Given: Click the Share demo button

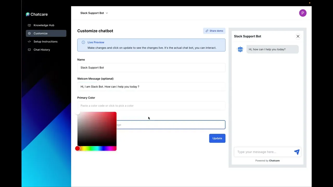Looking at the screenshot, I should [214, 31].
